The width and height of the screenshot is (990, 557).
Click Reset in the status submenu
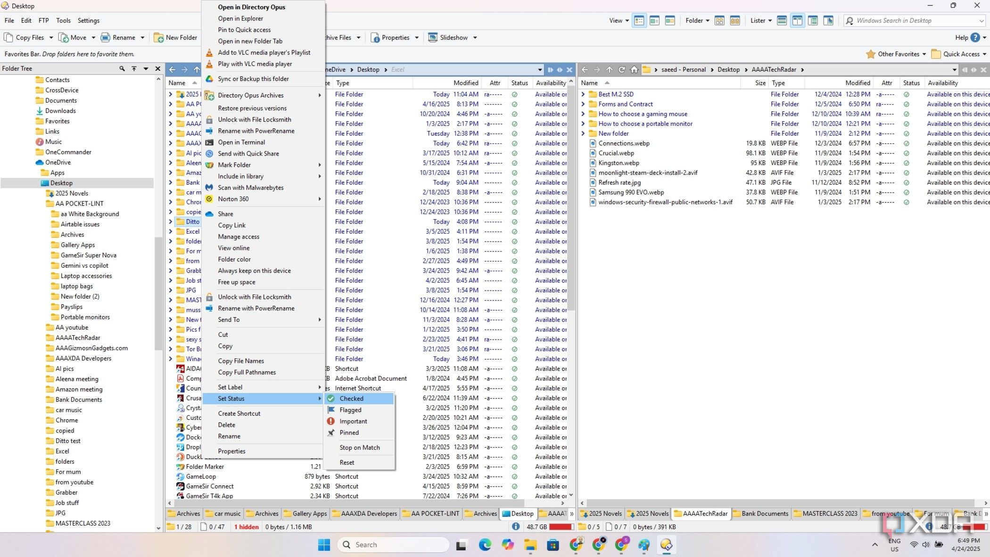click(x=346, y=463)
